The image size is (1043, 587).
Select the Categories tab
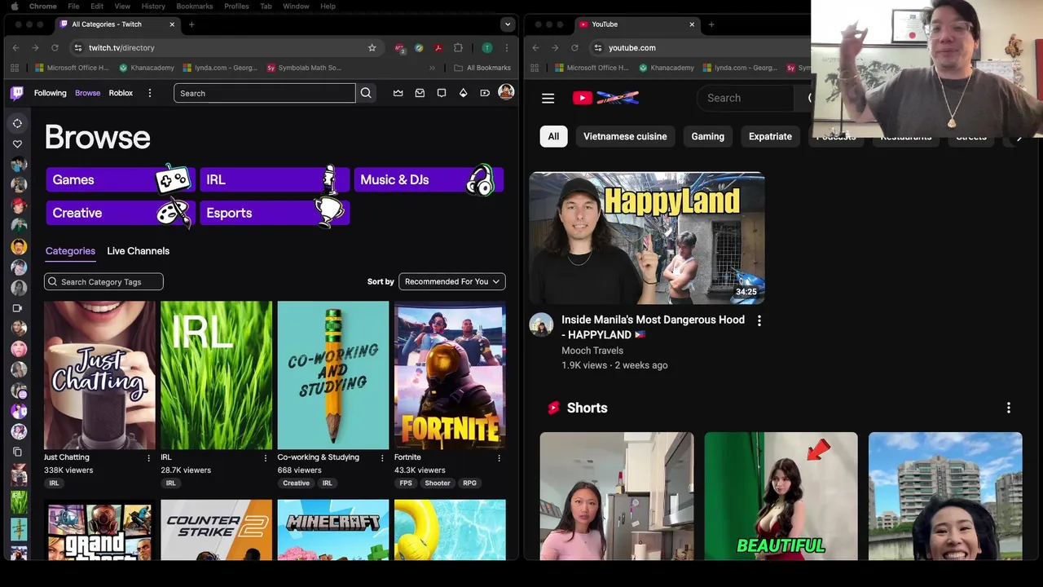[70, 251]
